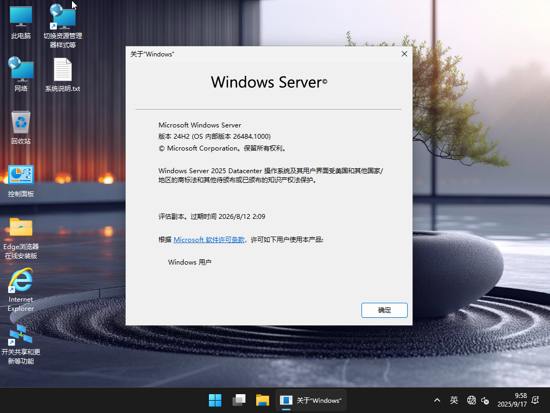
Task: Click the 确定 button
Action: [x=385, y=310]
